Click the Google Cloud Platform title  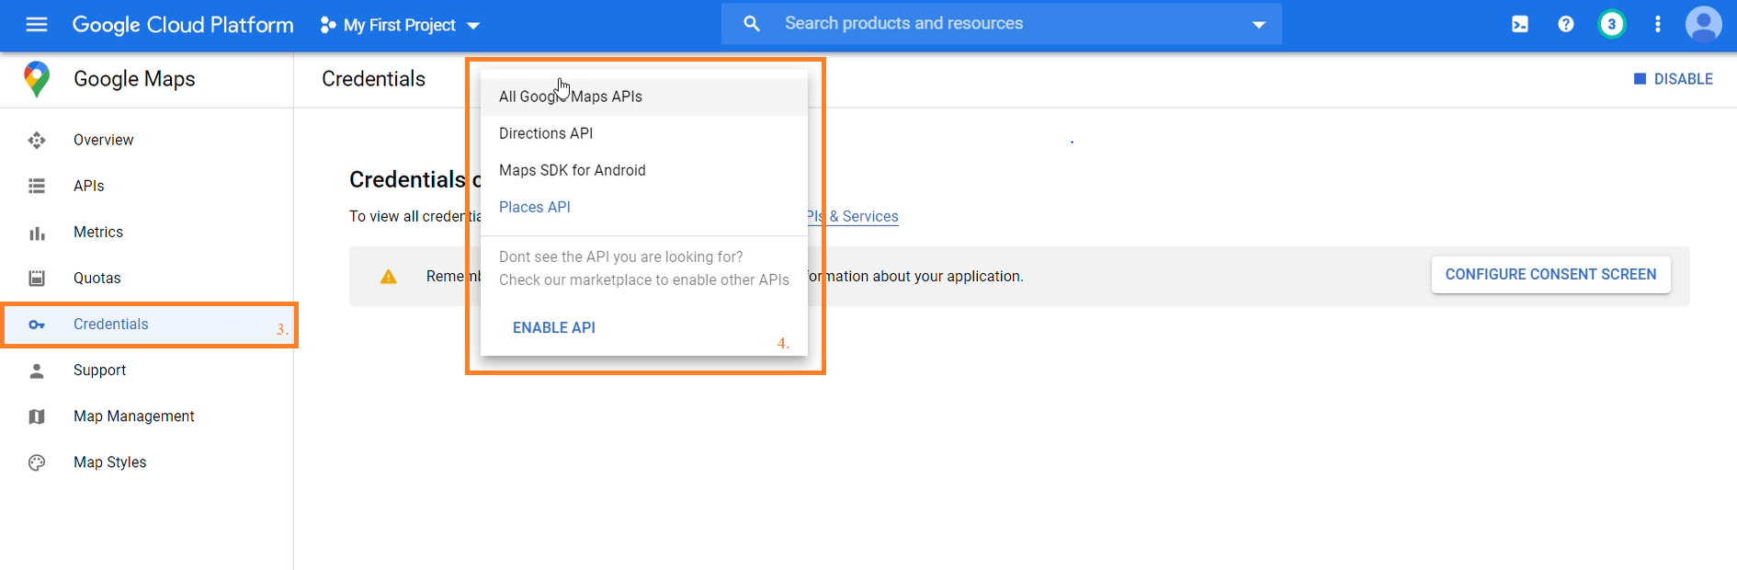pyautogui.click(x=183, y=25)
